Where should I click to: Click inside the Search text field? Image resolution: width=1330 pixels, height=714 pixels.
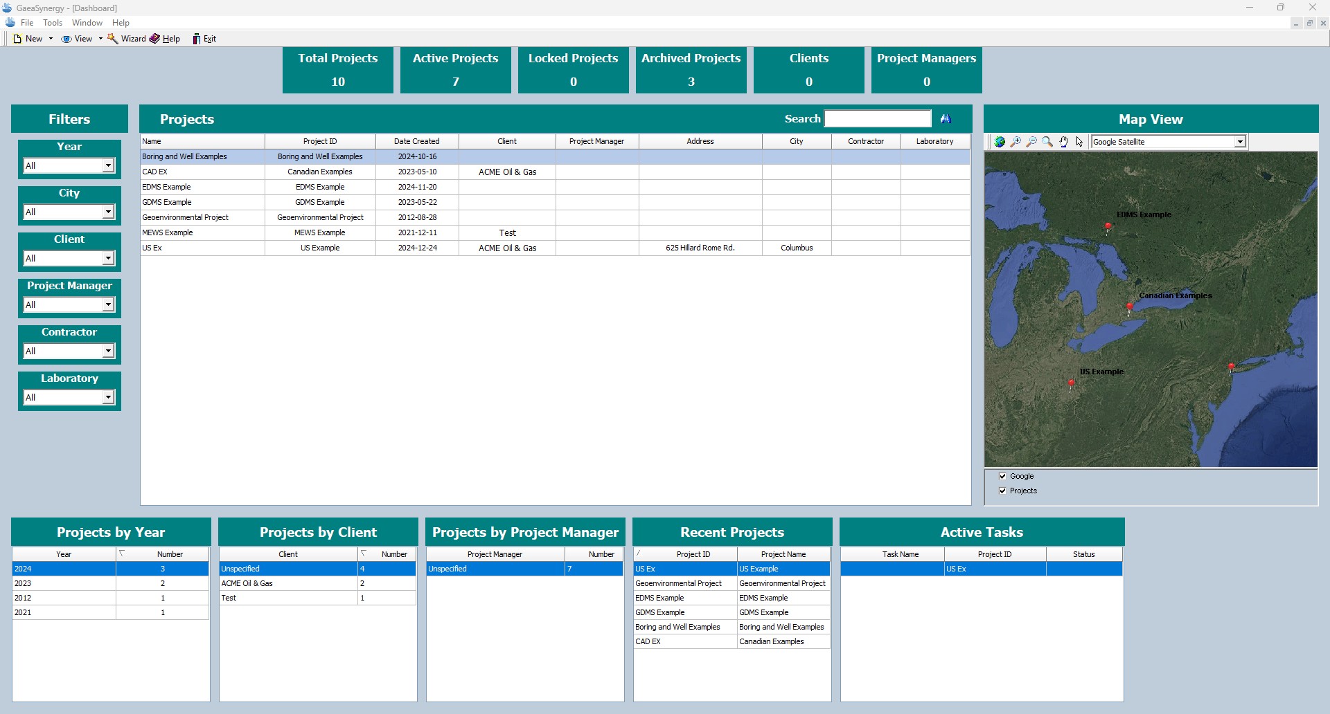(878, 118)
